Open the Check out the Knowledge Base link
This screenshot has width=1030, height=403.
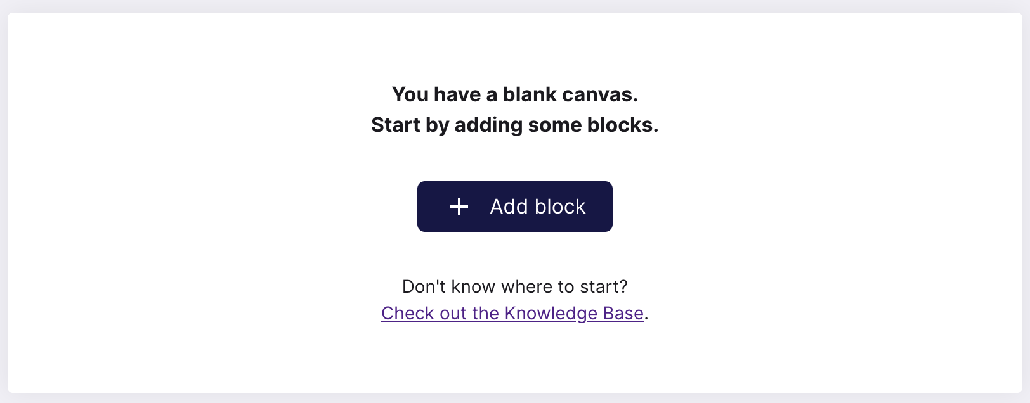(512, 313)
